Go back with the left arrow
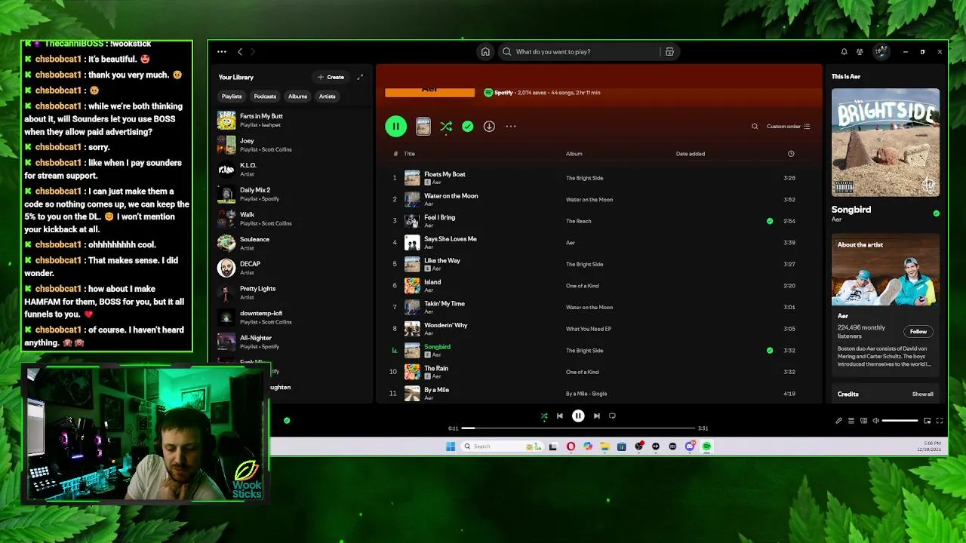Screen dimensions: 966x543 [240, 52]
